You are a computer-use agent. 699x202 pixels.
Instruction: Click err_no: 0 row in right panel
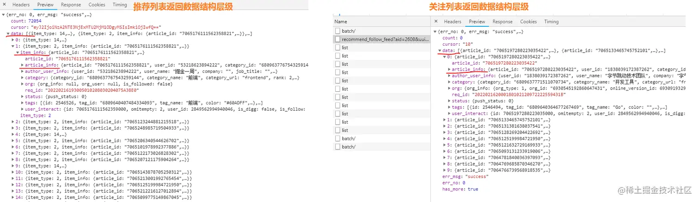point(454,183)
